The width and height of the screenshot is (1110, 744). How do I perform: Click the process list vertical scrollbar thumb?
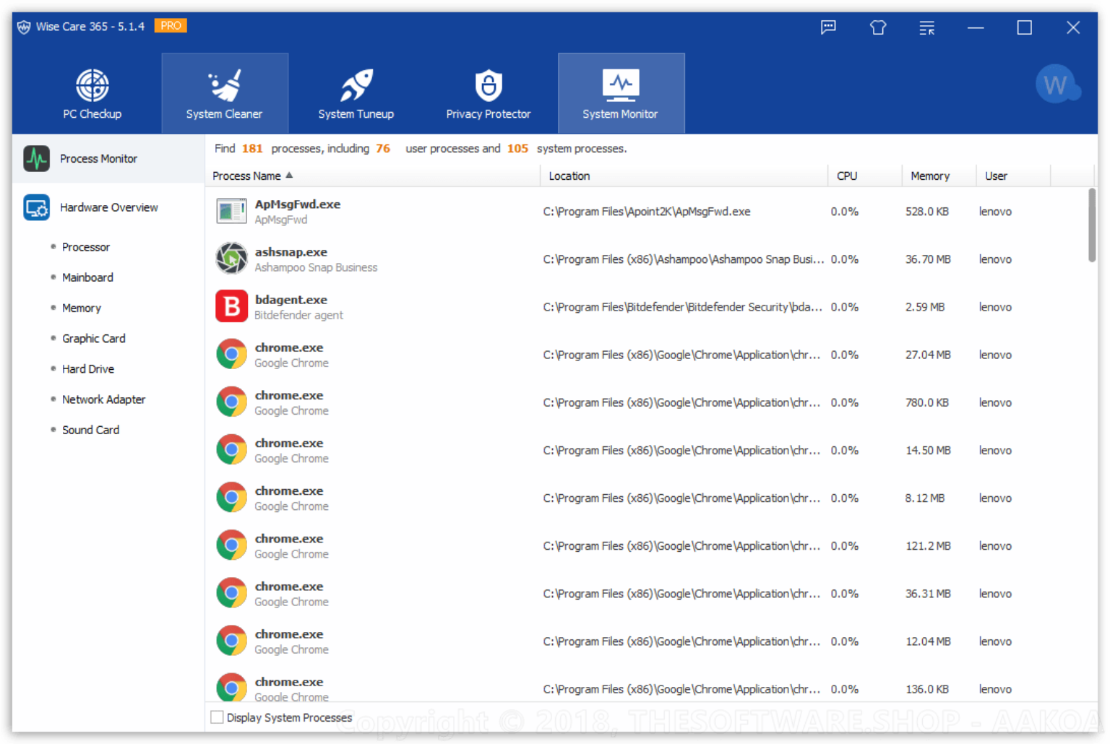click(1092, 225)
